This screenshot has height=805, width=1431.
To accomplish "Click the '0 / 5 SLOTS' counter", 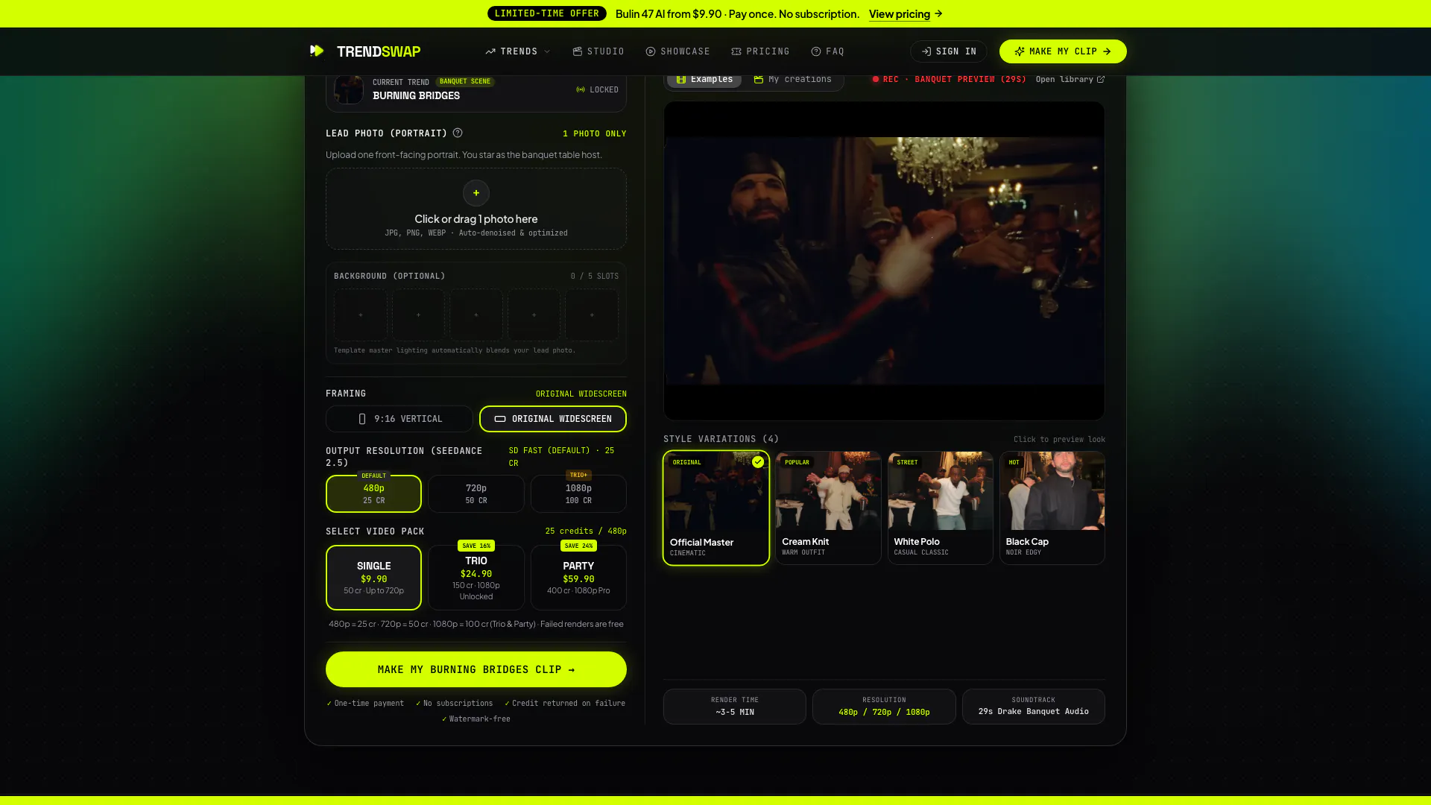I will point(595,276).
